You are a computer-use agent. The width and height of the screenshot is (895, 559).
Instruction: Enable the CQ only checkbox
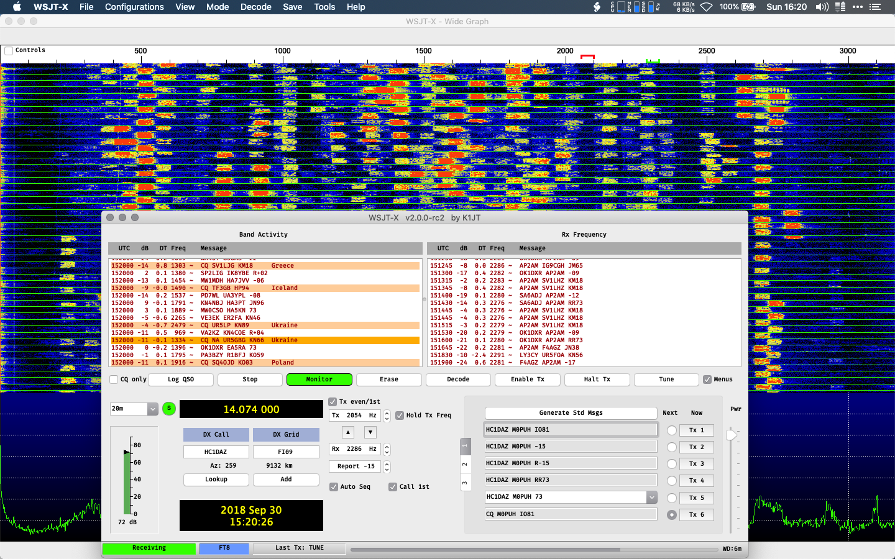coord(114,379)
